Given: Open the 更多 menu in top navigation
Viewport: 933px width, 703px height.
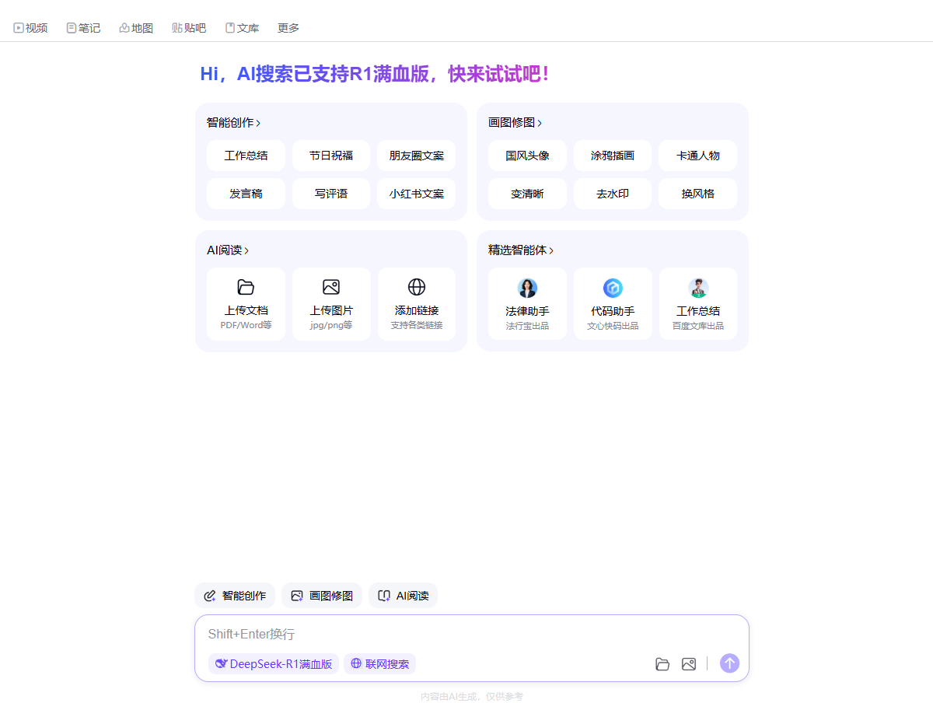Looking at the screenshot, I should coord(288,28).
